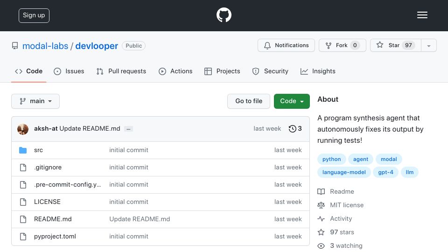Click the Public visibility badge
The width and height of the screenshot is (448, 252).
(133, 46)
